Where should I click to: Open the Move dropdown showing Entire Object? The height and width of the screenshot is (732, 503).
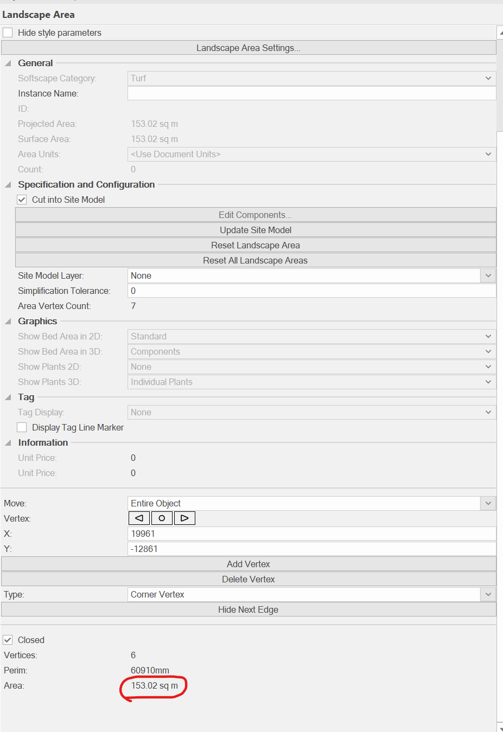coord(488,503)
